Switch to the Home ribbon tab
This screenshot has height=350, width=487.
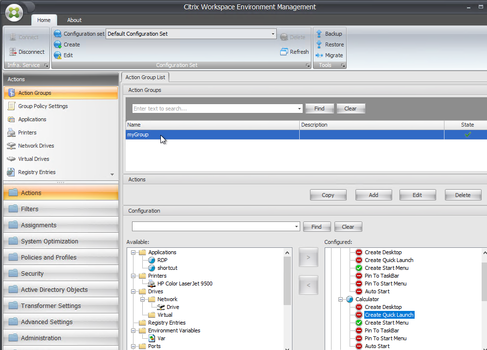pos(44,20)
